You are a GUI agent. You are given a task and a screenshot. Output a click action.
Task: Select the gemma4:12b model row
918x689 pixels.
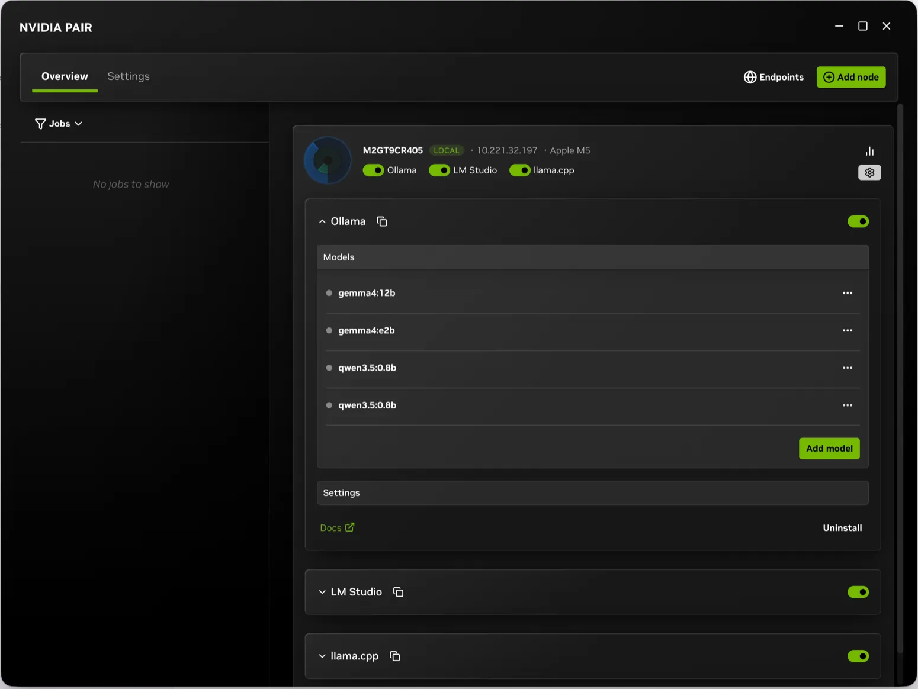click(x=593, y=293)
